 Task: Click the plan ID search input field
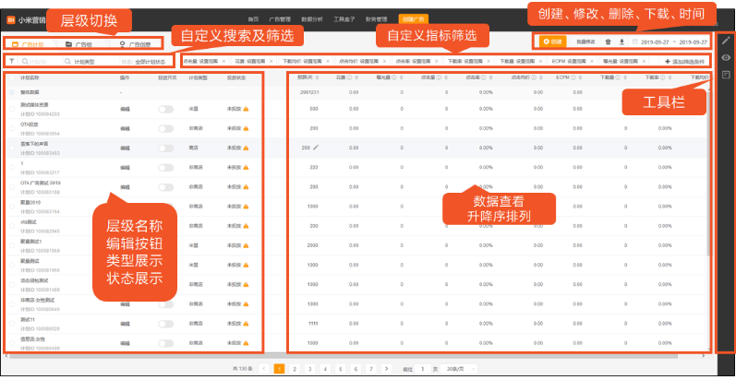pos(41,62)
